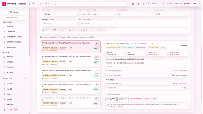Click SNIPE on the e28d1ffe transaction card

tap(96, 90)
